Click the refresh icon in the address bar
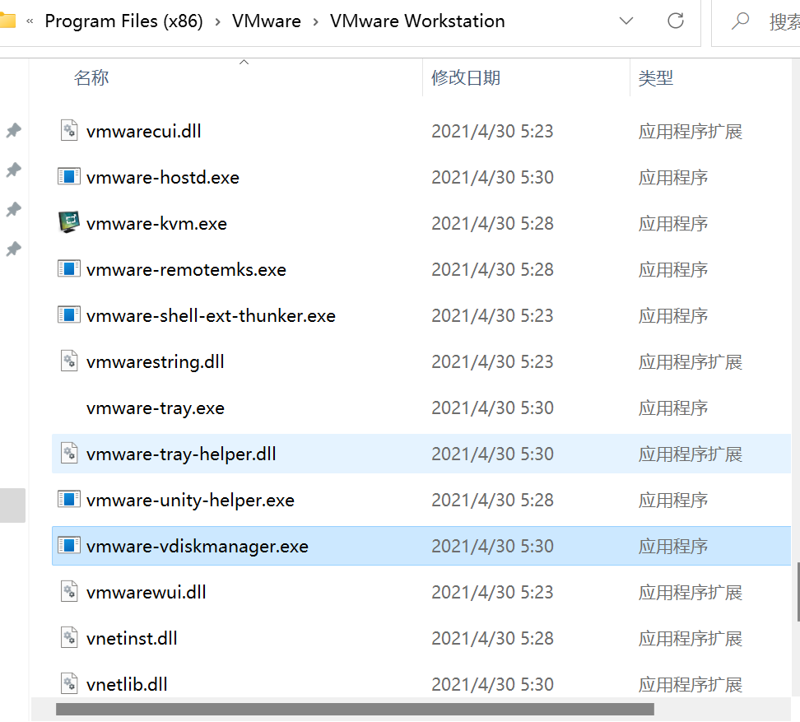 click(x=676, y=21)
